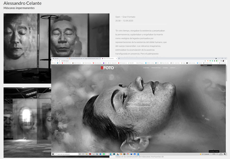Open the Facebook bookmark
230x159 pixels.
point(200,63)
